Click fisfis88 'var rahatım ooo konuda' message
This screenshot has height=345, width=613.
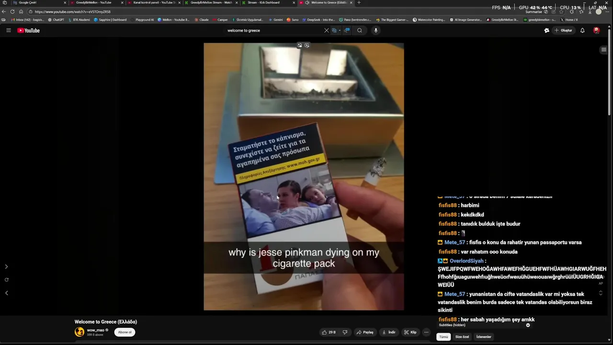click(478, 252)
